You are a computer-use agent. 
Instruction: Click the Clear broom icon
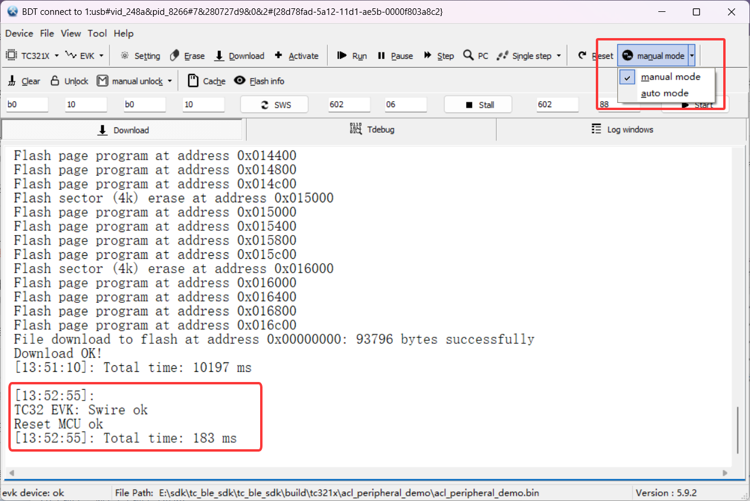(x=12, y=81)
